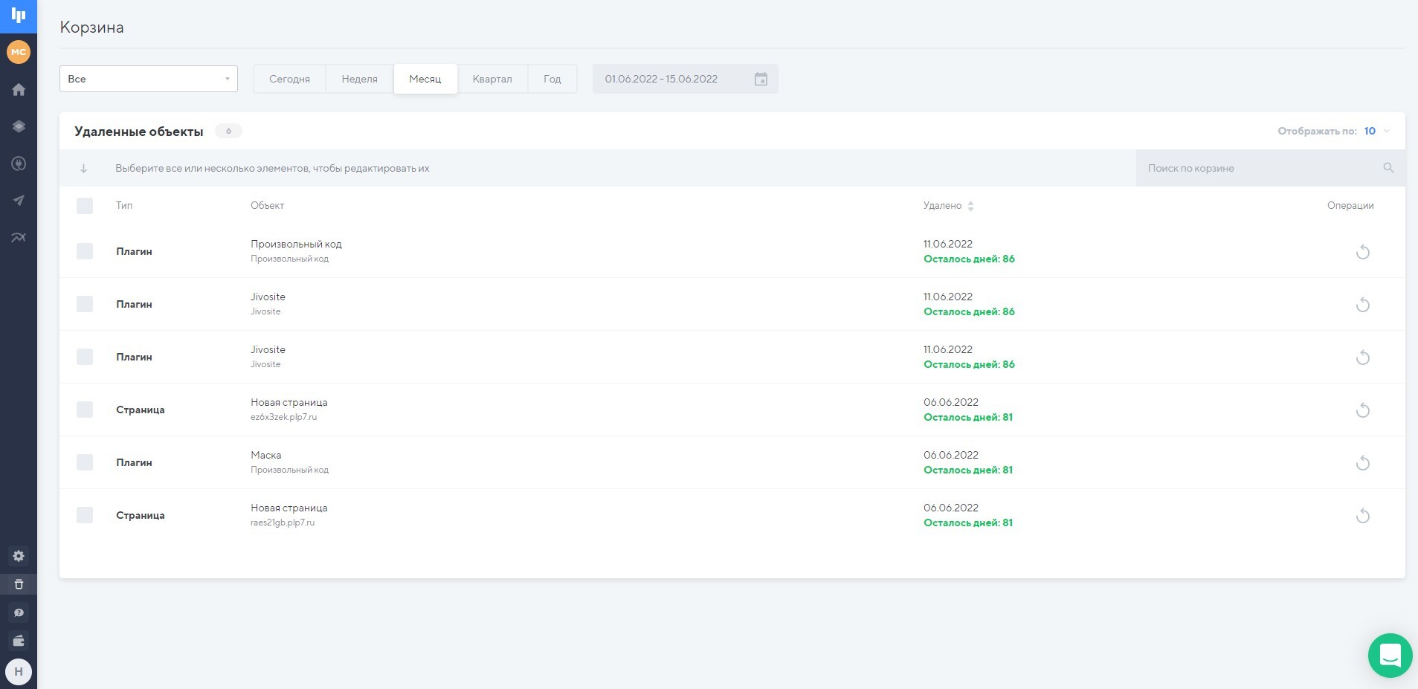Tick the select-all checkbox in header
Screen dimensions: 1418x689
[x=85, y=206]
